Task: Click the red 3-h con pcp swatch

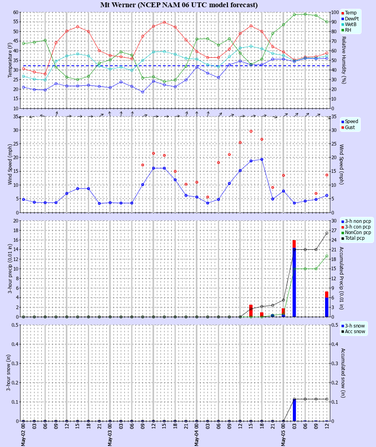Action: [343, 227]
